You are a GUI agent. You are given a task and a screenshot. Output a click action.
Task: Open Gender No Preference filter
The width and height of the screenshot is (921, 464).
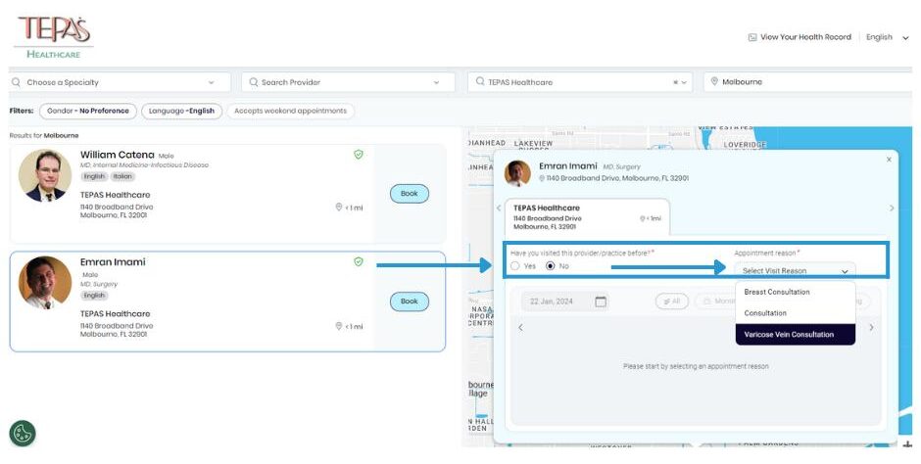pyautogui.click(x=88, y=111)
